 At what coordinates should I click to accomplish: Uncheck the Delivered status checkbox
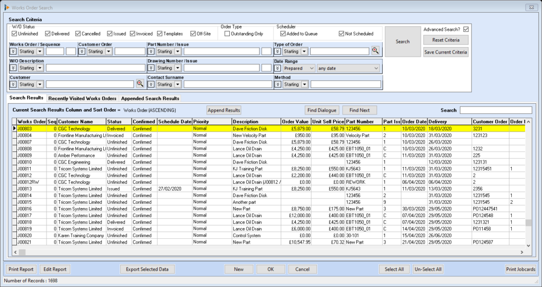pos(48,34)
